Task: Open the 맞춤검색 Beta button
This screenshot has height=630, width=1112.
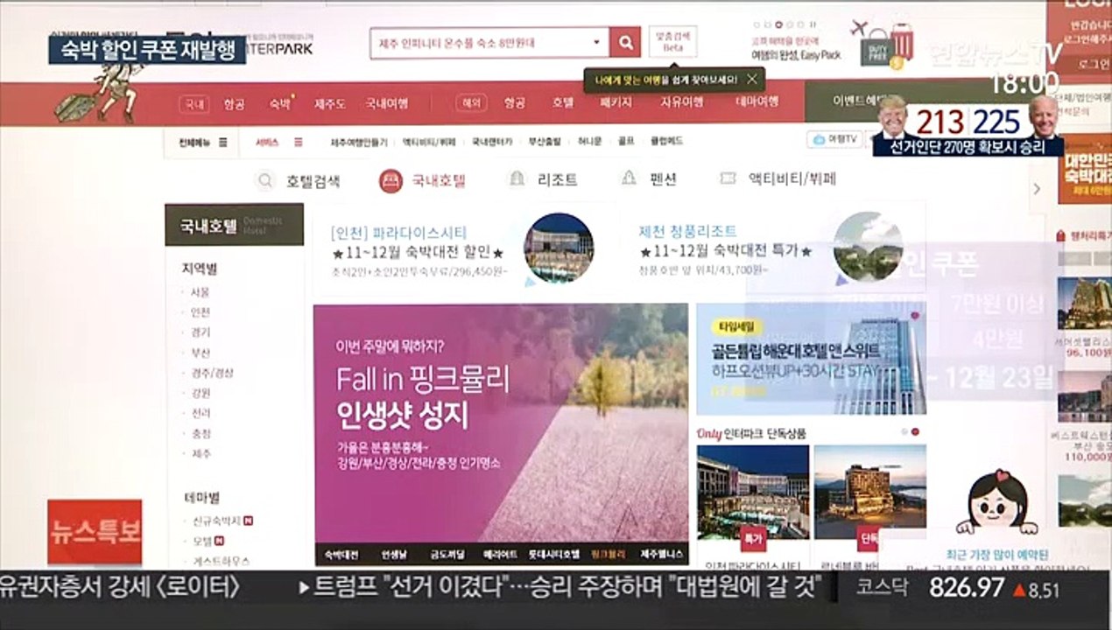Action: 672,41
